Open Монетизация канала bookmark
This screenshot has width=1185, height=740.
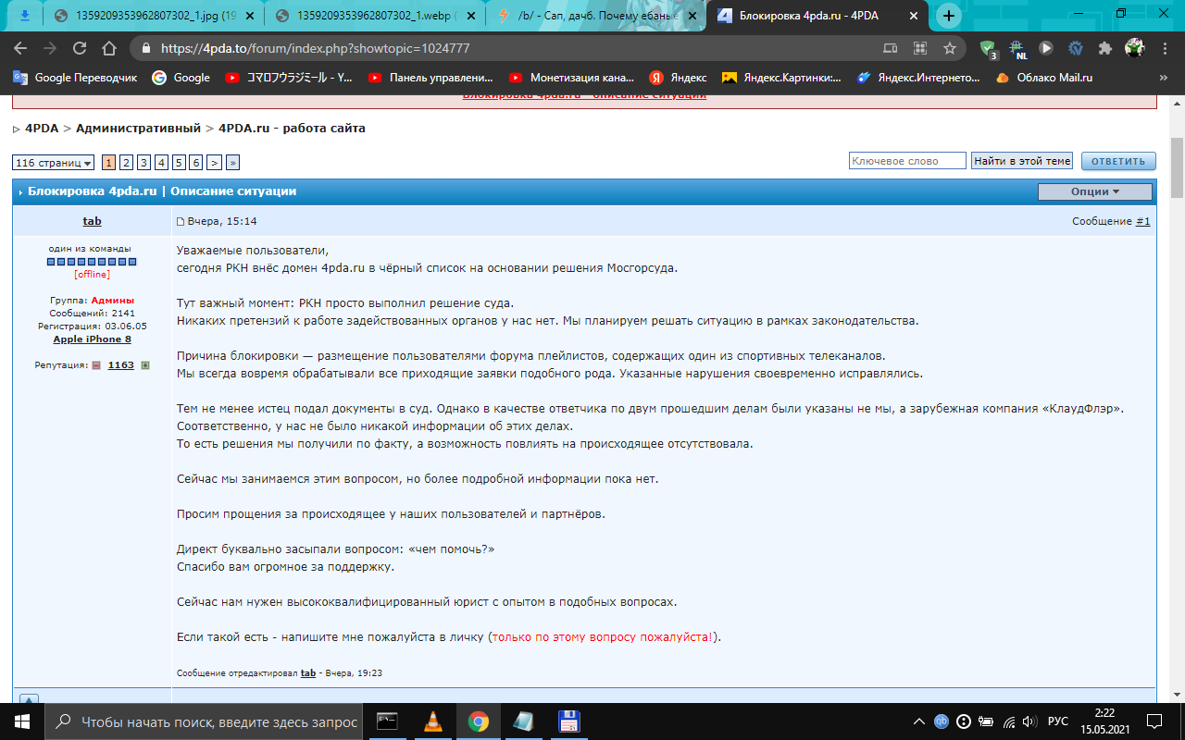click(x=569, y=78)
